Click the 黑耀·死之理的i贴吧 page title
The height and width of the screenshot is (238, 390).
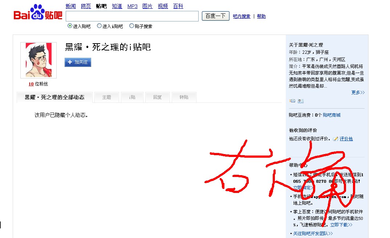click(x=108, y=47)
